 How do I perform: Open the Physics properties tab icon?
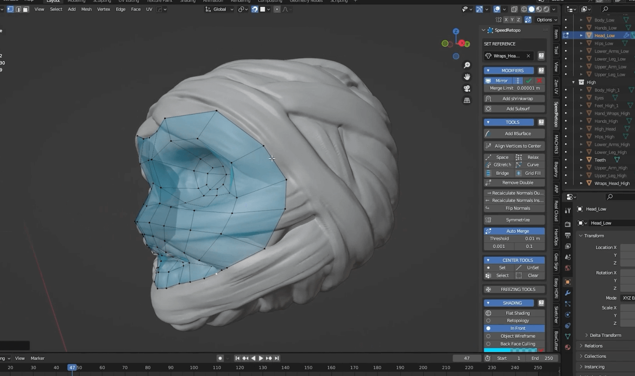coord(567,314)
